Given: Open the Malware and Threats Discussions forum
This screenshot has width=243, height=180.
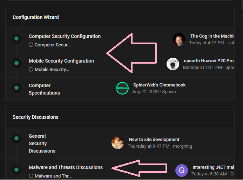Looking at the screenshot, I should point(66,167).
